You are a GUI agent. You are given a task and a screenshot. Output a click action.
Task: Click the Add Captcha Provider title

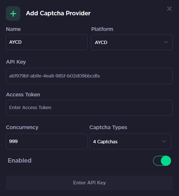58,13
